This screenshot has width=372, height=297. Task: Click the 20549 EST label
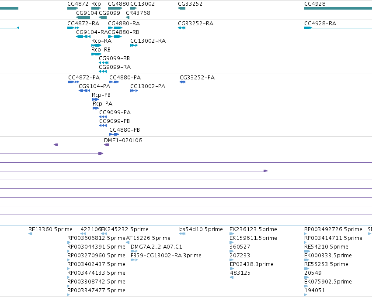click(313, 273)
